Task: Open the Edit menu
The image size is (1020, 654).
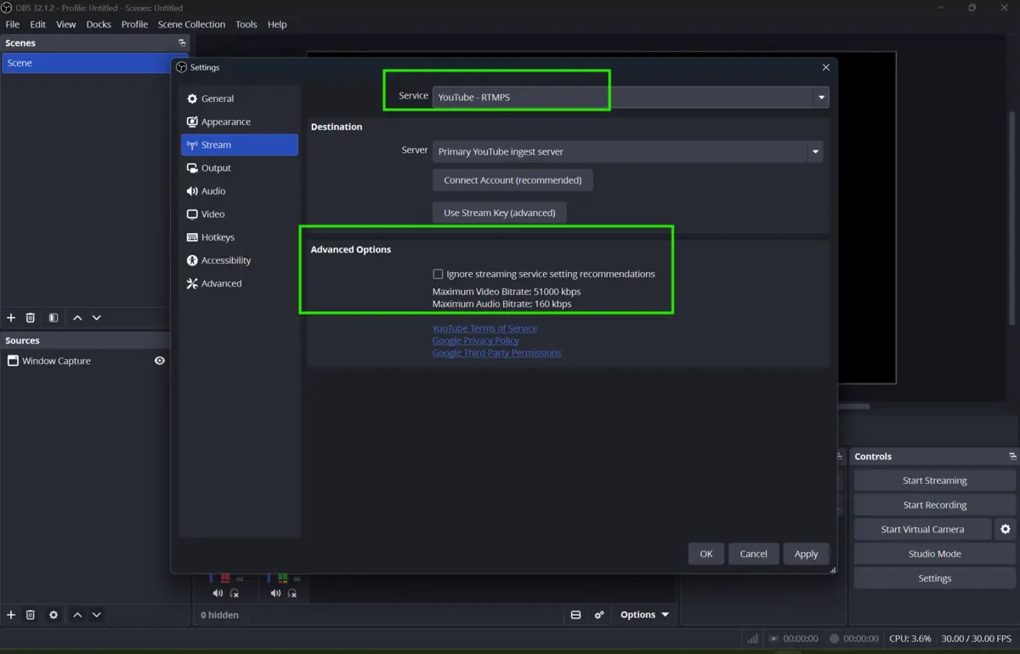Action: (38, 24)
